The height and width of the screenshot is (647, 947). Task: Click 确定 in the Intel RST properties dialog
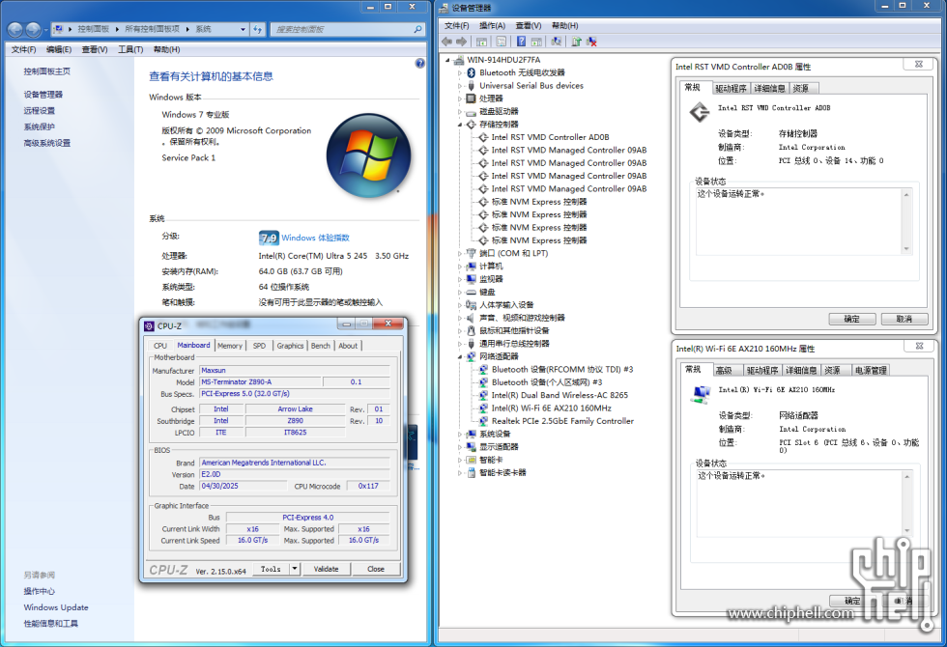click(851, 319)
